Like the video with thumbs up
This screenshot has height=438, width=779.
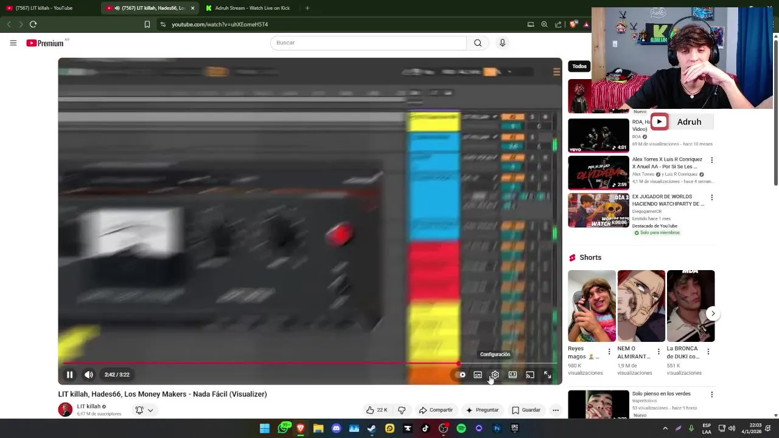pyautogui.click(x=377, y=410)
